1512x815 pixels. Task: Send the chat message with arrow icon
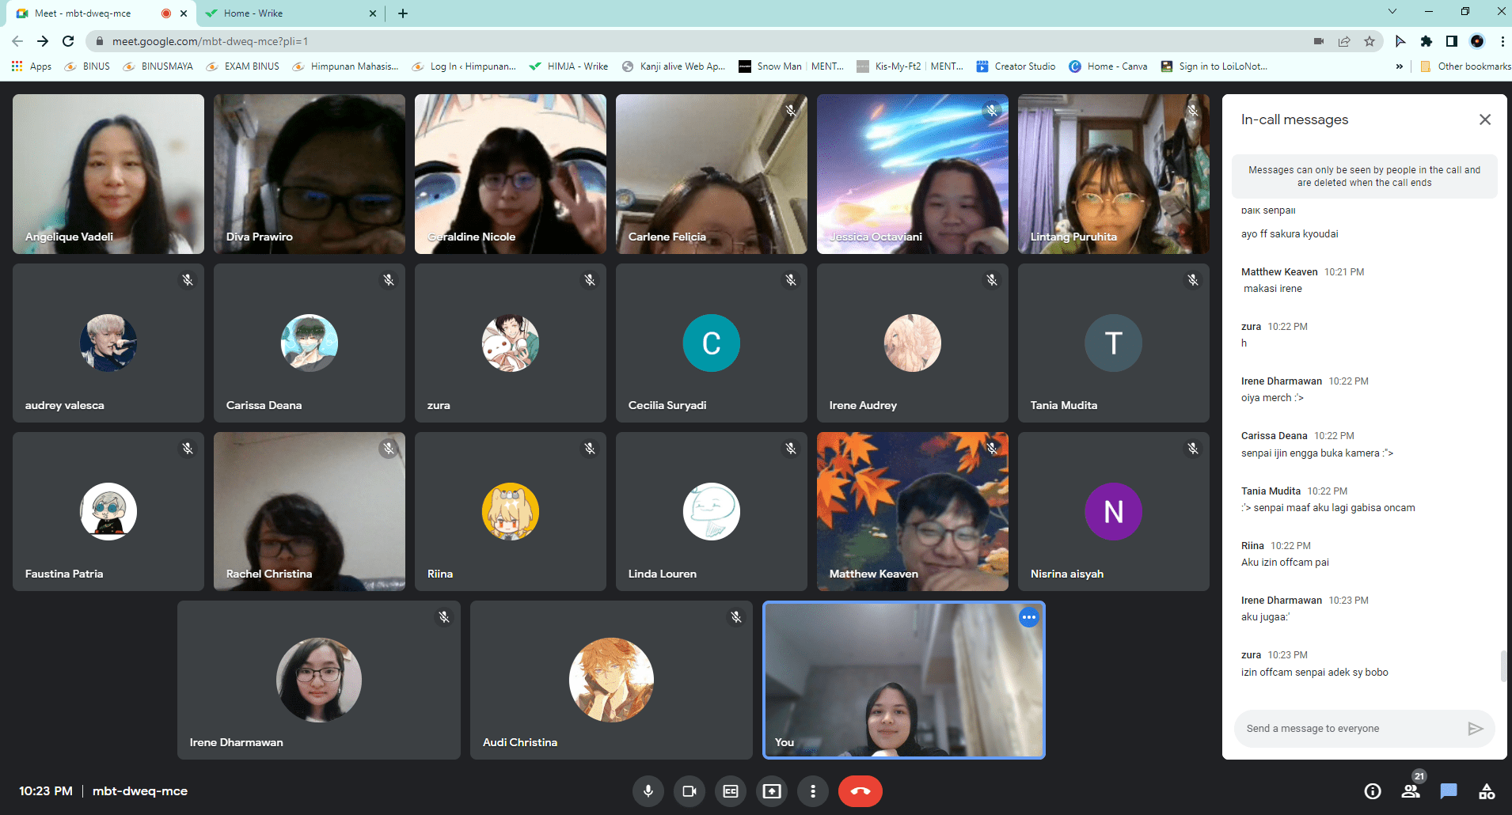pyautogui.click(x=1476, y=728)
